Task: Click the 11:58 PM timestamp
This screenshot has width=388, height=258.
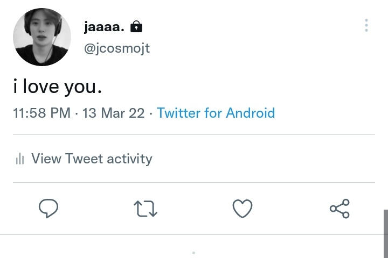Action: 41,113
